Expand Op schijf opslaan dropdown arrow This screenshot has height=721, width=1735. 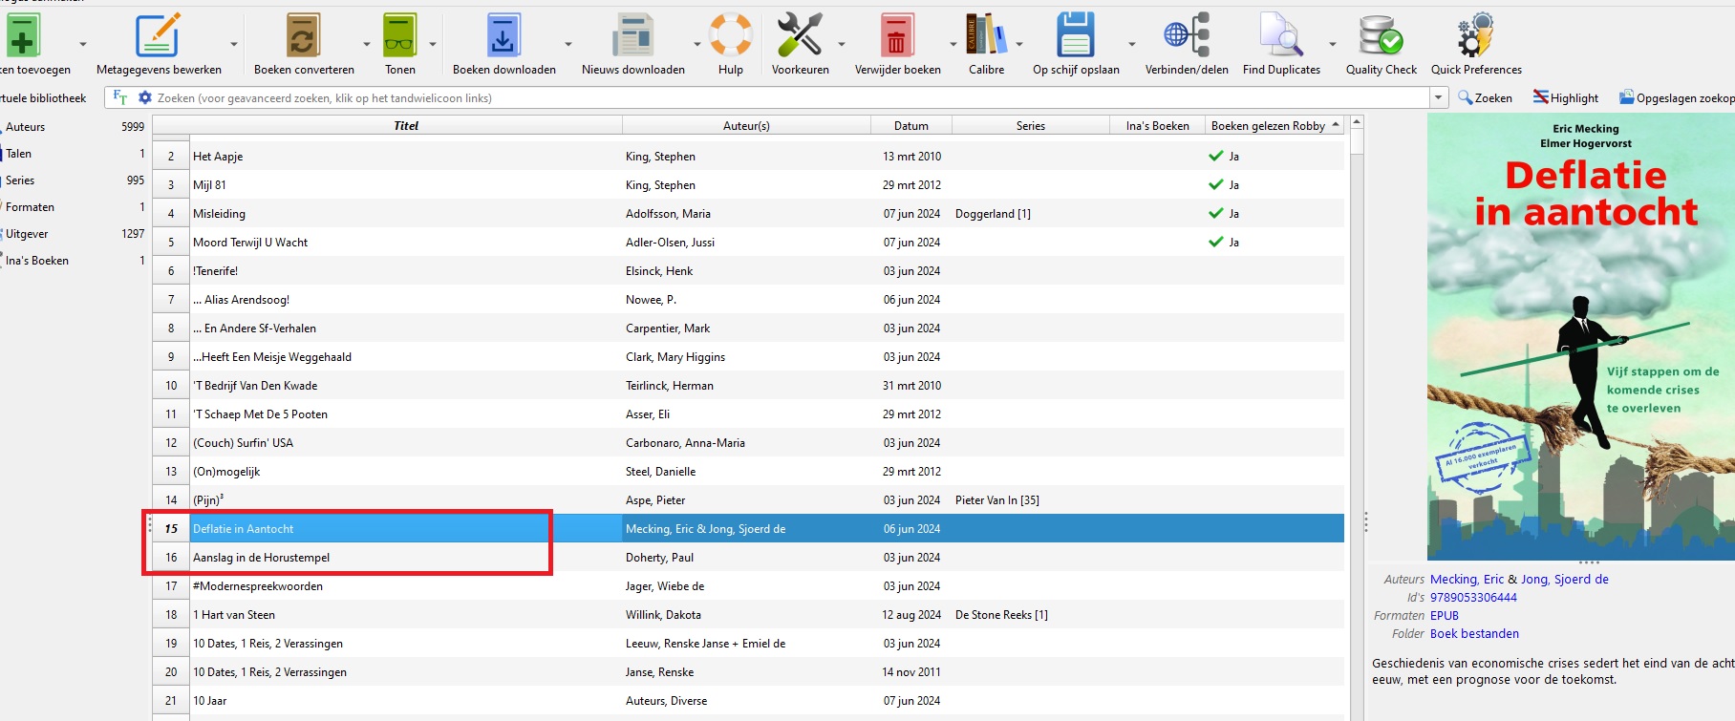[1132, 44]
